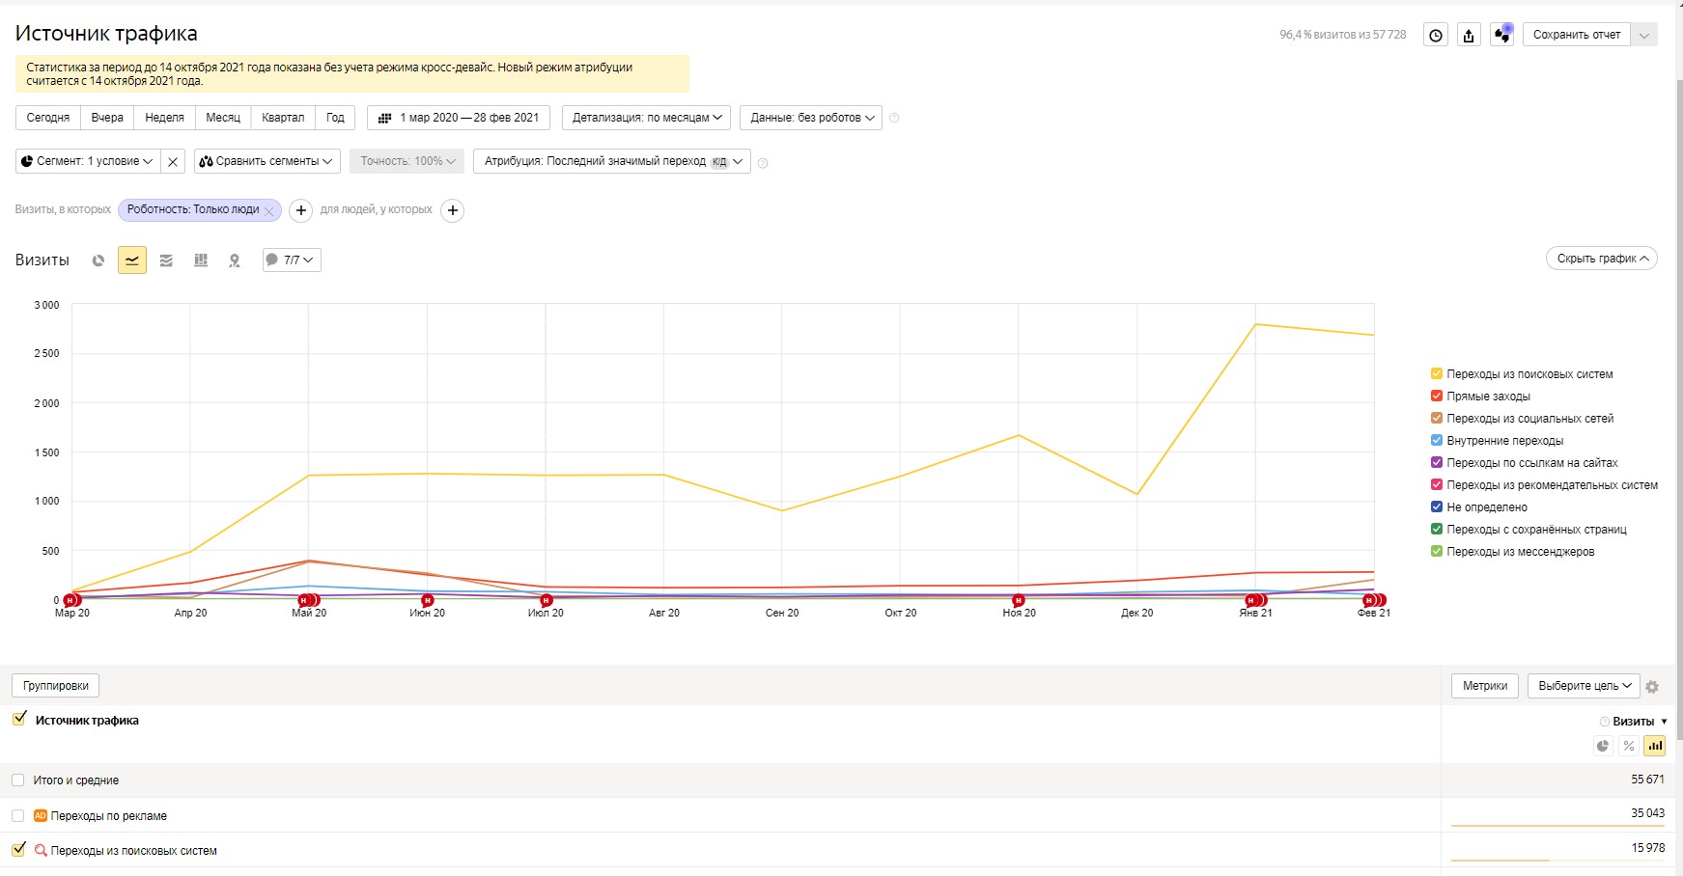Viewport: 1683px width, 876px height.
Task: Open the report history clock icon
Action: [1436, 35]
